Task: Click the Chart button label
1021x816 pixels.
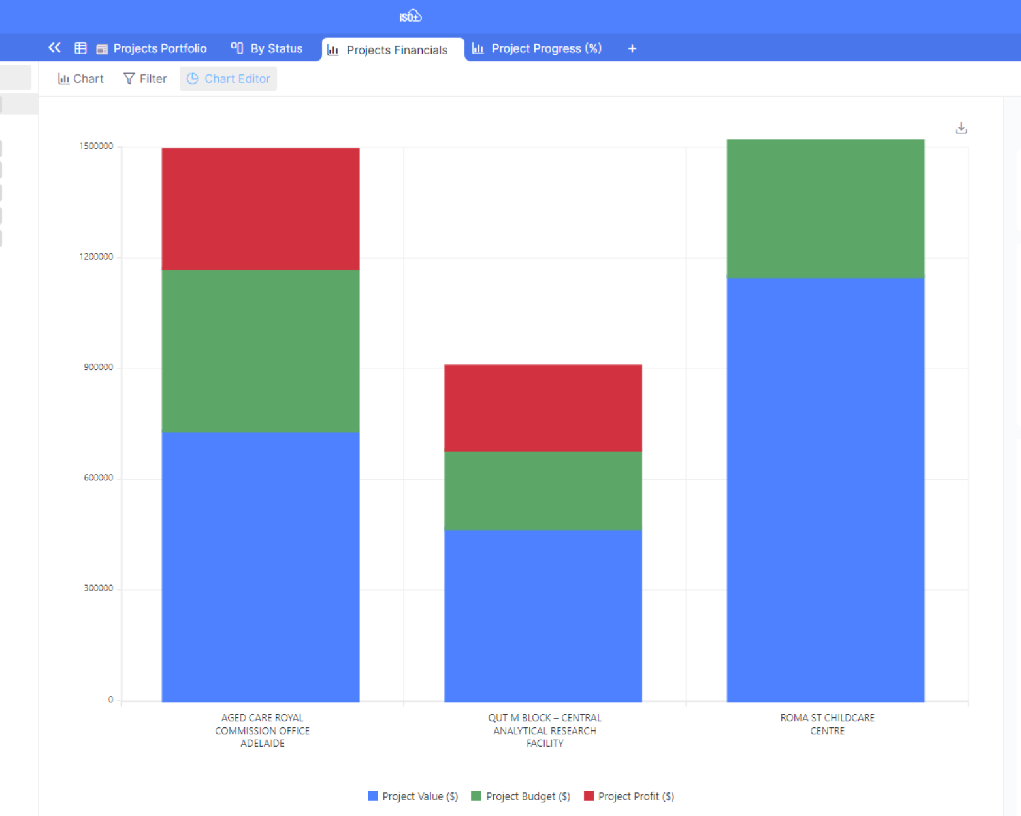Action: (88, 79)
